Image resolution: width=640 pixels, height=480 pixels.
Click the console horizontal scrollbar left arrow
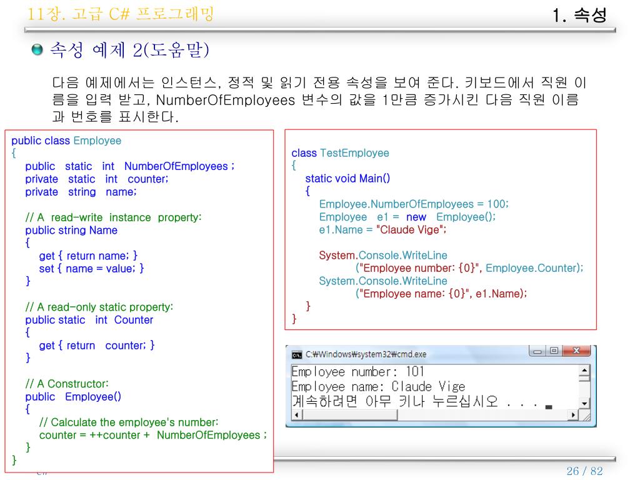pyautogui.click(x=297, y=415)
